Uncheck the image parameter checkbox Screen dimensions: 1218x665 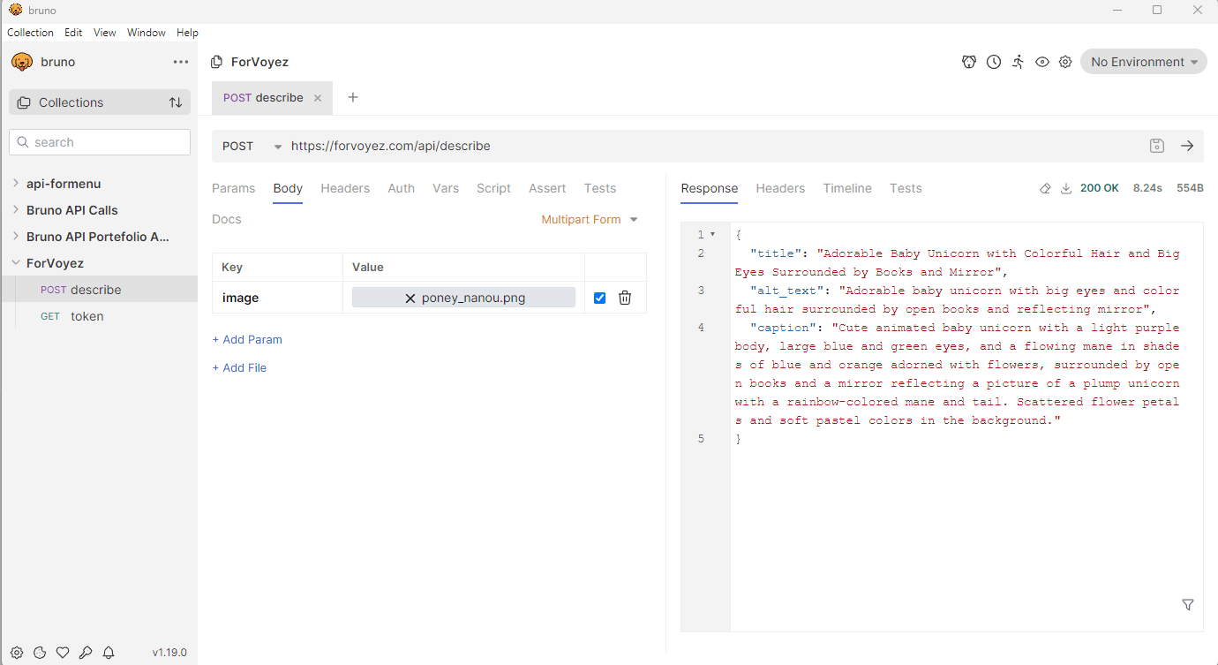pos(600,298)
